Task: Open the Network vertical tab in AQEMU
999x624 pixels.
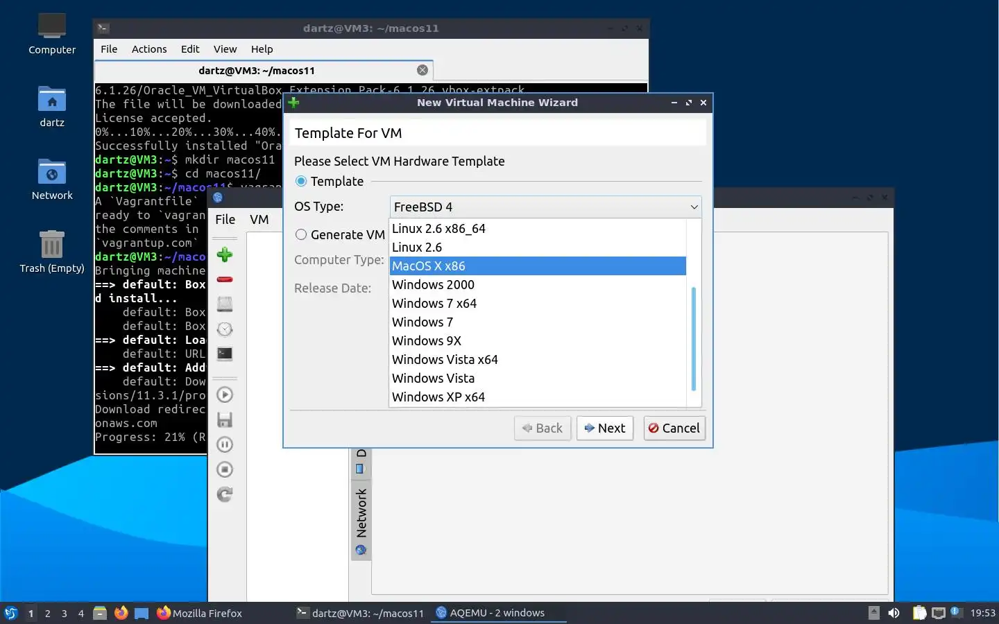Action: 361,521
